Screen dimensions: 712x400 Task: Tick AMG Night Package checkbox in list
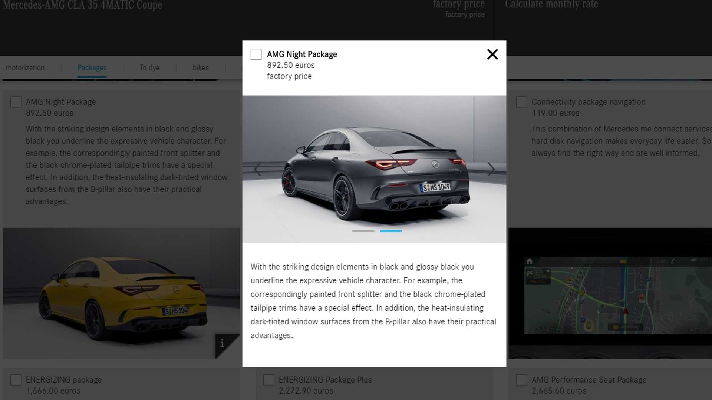[x=16, y=102]
